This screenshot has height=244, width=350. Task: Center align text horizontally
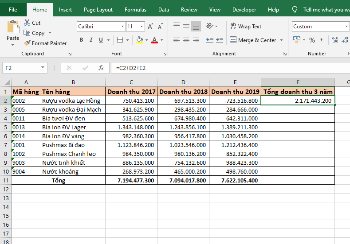click(x=186, y=40)
